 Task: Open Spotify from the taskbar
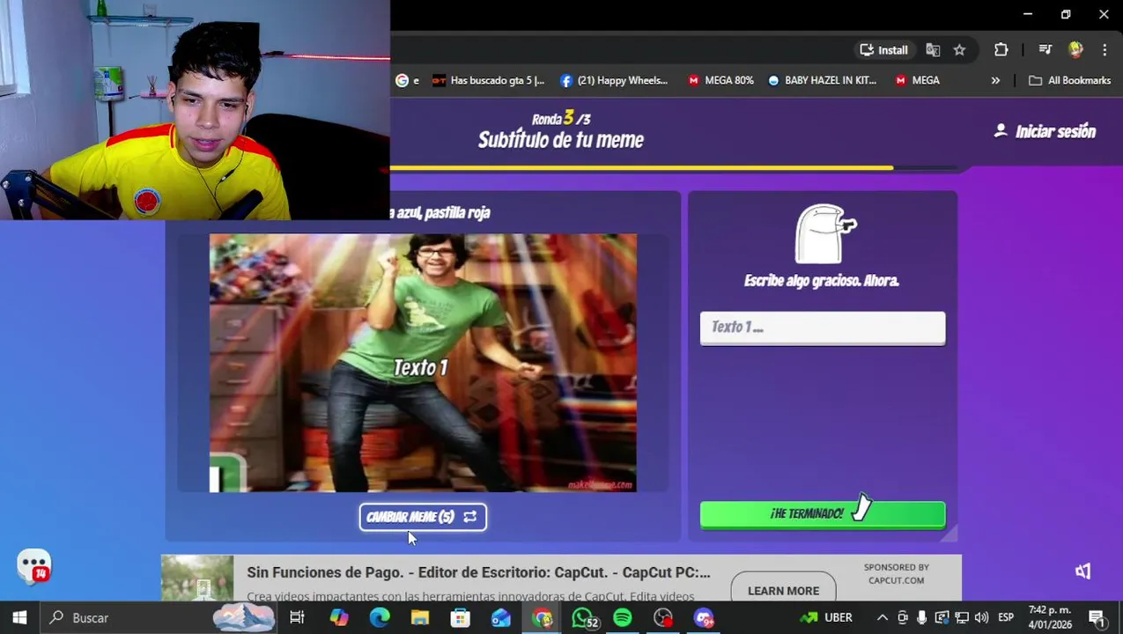623,618
